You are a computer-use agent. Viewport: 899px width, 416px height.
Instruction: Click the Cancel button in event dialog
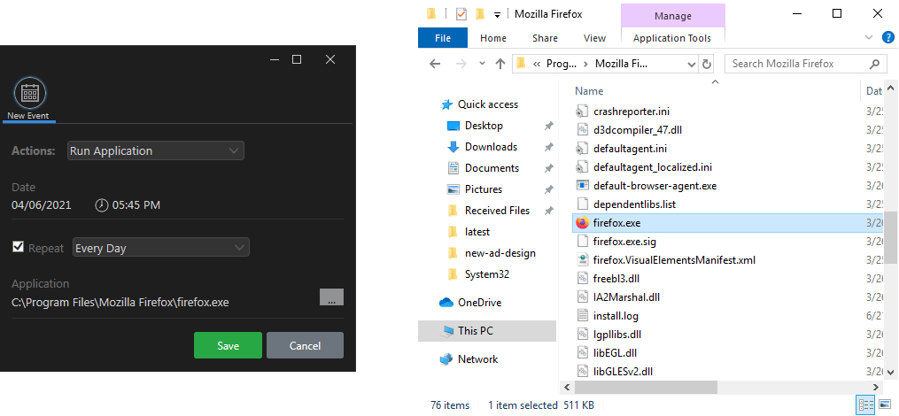click(x=305, y=345)
